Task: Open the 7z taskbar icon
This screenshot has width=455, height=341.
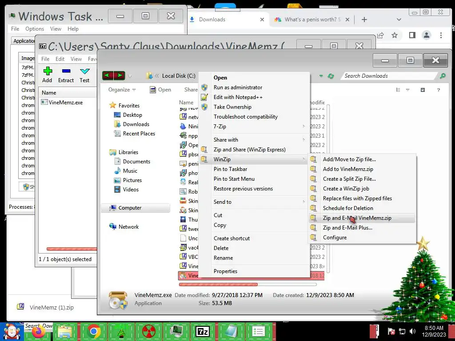Action: coord(203,331)
